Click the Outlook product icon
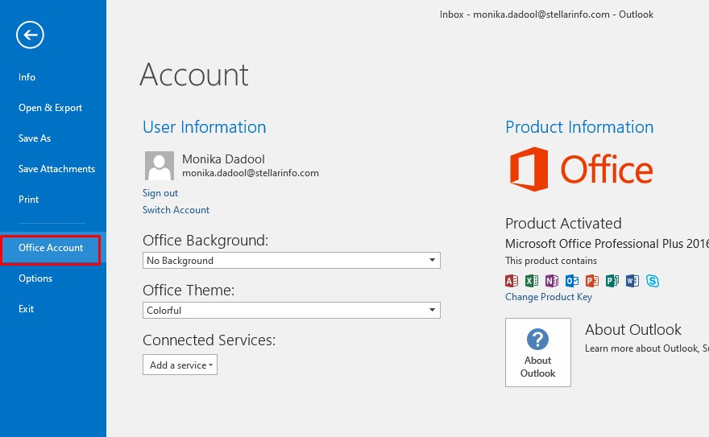Screen dimensions: 709x437 pos(572,281)
